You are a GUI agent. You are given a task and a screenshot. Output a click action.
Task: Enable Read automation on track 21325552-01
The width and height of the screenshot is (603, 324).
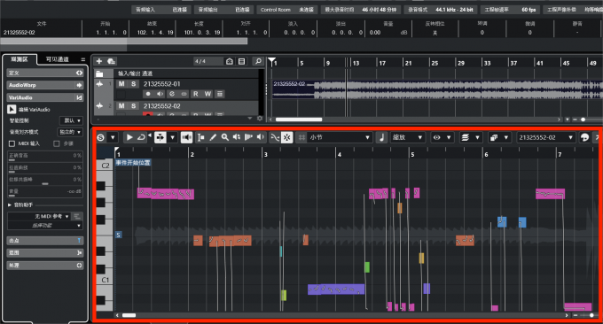pos(196,94)
